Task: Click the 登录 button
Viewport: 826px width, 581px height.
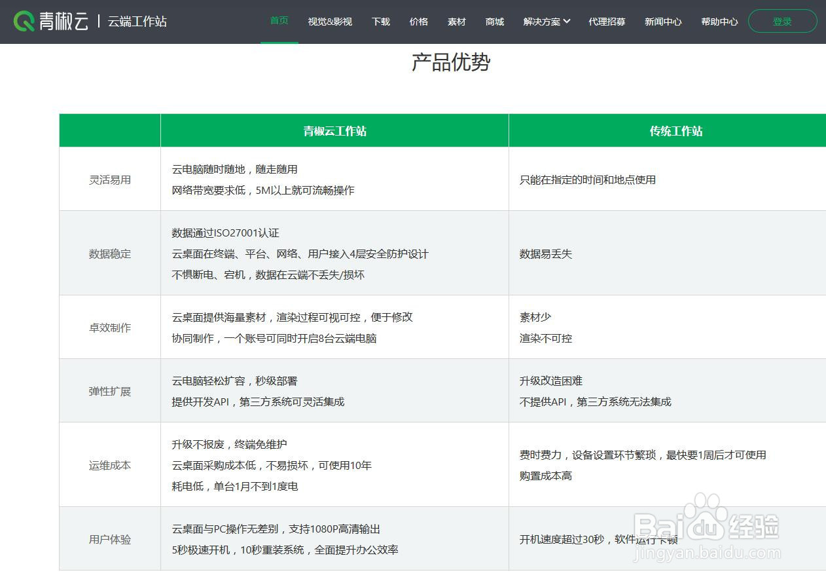Action: (783, 20)
